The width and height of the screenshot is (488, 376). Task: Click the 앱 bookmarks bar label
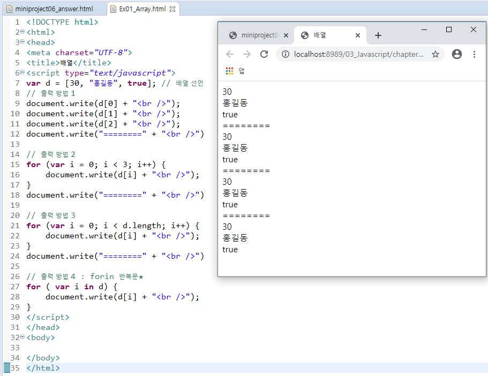point(242,71)
